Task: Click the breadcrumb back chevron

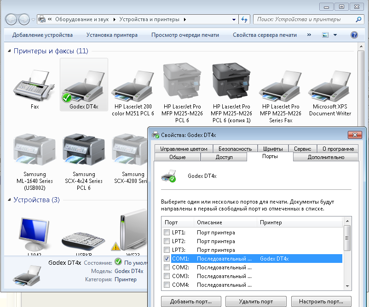Action: click(50, 19)
